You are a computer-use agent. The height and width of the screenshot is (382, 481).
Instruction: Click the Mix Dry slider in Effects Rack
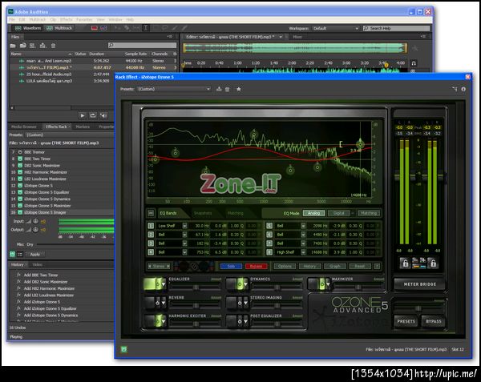point(75,244)
